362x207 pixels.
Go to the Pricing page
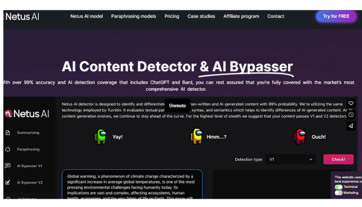coord(172,17)
